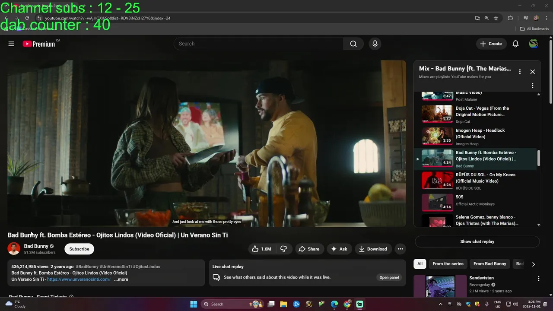Start voice search with microphone icon

tap(375, 44)
